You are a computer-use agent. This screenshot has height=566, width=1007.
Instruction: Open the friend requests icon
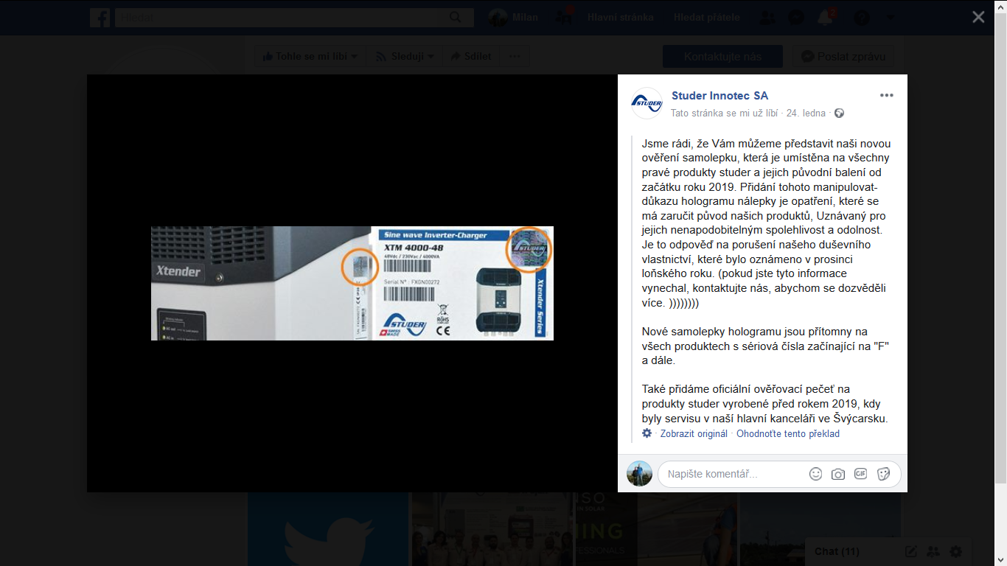click(x=767, y=18)
